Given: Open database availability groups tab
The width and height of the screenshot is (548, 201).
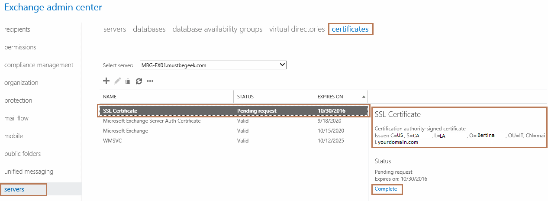Looking at the screenshot, I should pyautogui.click(x=217, y=29).
